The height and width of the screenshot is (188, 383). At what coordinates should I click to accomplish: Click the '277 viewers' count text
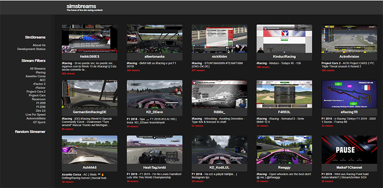click(198, 70)
